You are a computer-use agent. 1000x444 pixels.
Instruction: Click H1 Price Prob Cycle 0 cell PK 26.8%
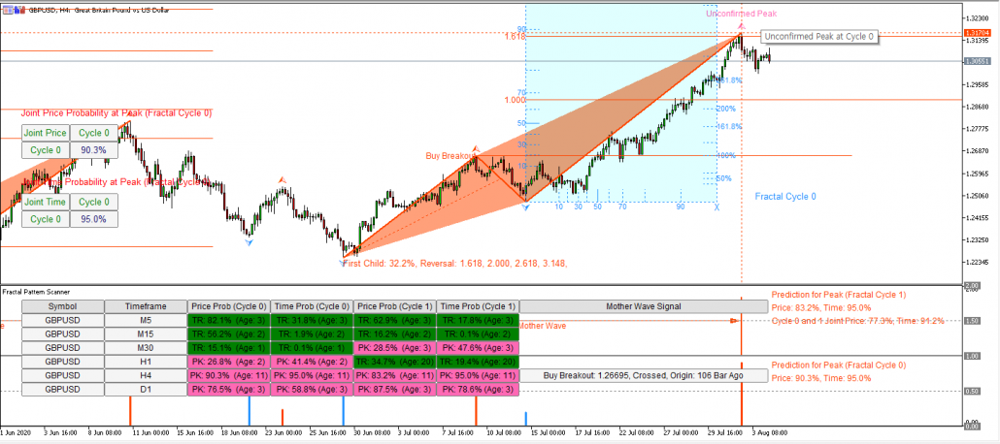pyautogui.click(x=228, y=361)
